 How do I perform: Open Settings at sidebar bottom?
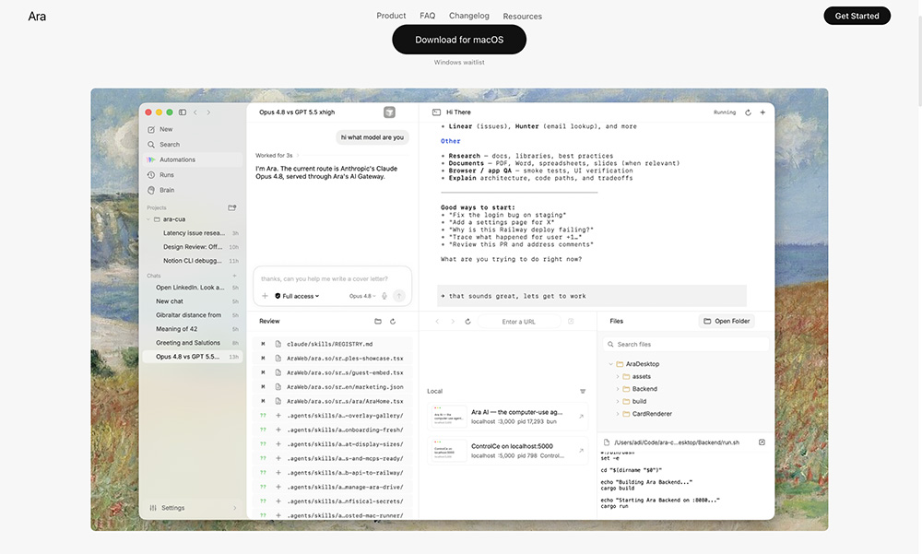pyautogui.click(x=193, y=508)
